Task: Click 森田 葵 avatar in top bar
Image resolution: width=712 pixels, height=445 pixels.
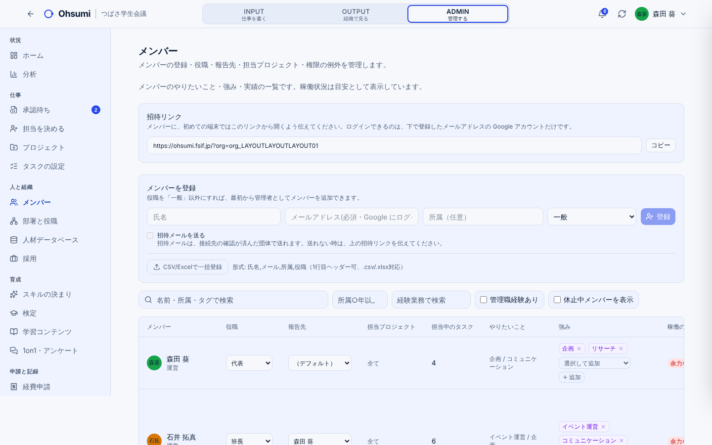Action: (x=642, y=14)
